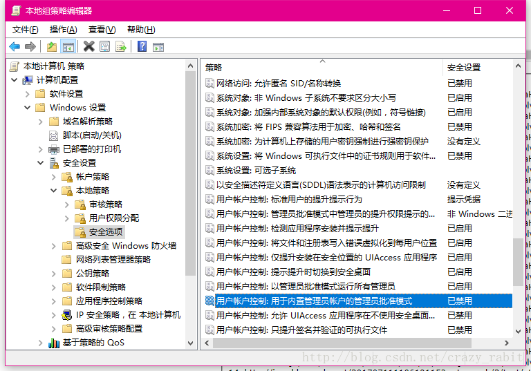
Task: Click the Delete X toolbar icon
Action: click(88, 46)
